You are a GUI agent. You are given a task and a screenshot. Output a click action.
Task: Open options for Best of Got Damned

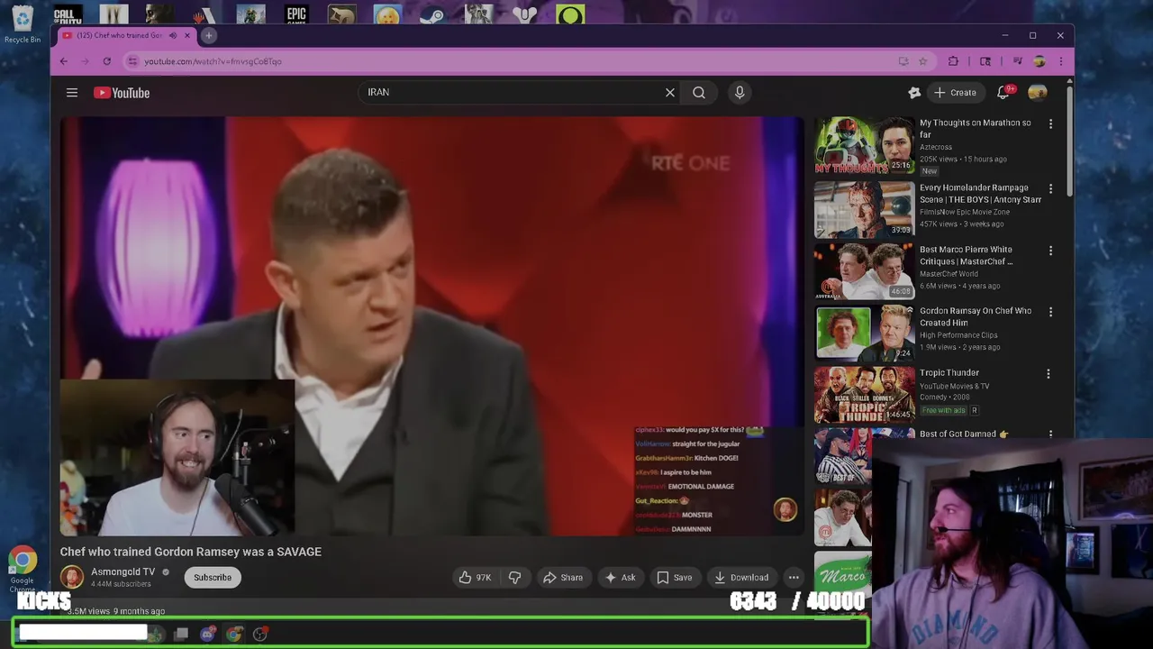click(x=1050, y=434)
